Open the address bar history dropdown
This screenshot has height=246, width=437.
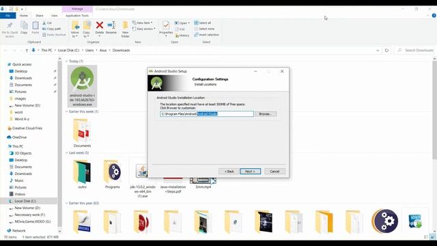[378, 51]
